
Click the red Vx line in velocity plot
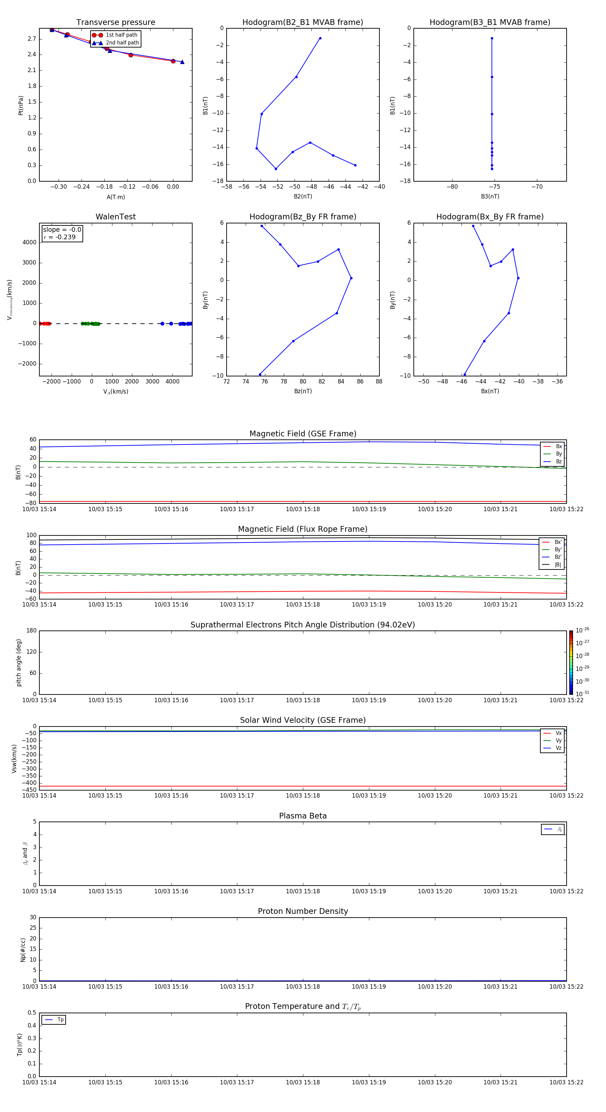(x=303, y=786)
